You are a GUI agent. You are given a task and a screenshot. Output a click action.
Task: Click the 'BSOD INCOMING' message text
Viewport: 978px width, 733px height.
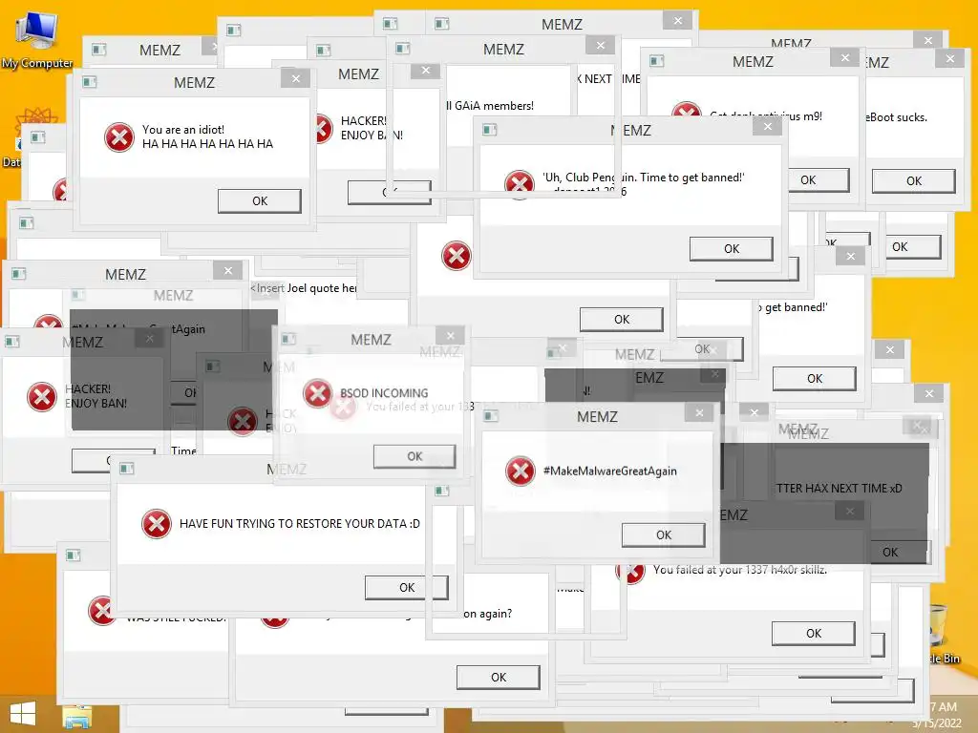[384, 393]
